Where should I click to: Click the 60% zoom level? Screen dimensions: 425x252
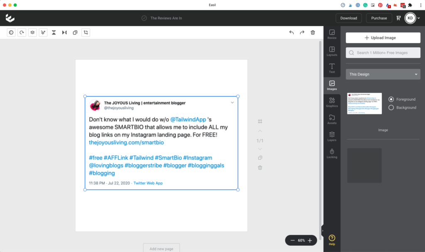[x=301, y=240]
